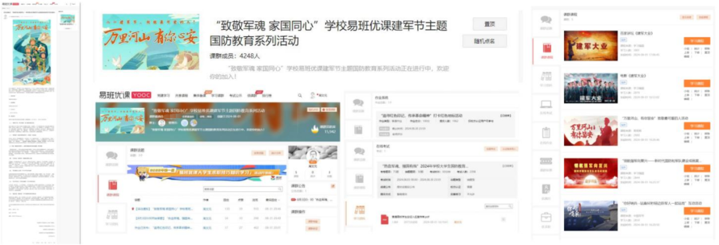Open the 学习课群 navigation menu item
Screen dimensions: 719x245
click(x=217, y=95)
